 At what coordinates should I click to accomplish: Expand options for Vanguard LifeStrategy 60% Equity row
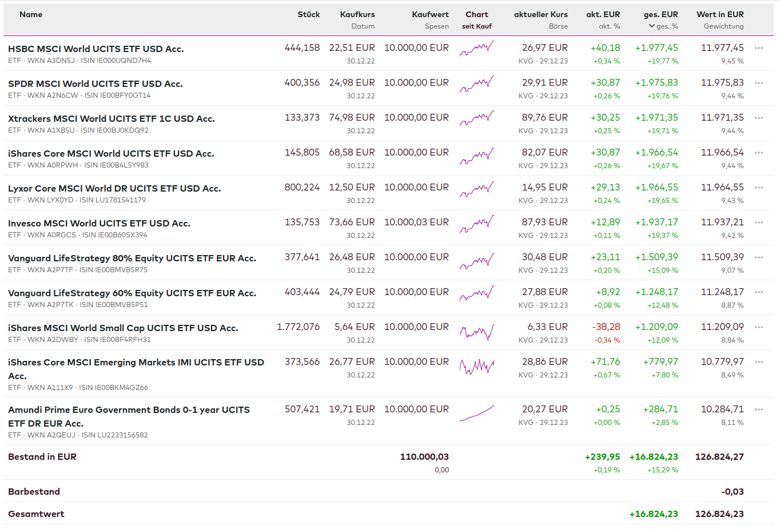point(759,292)
